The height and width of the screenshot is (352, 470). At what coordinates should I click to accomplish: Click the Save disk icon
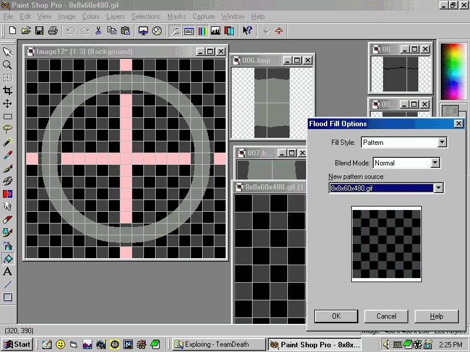pos(39,31)
